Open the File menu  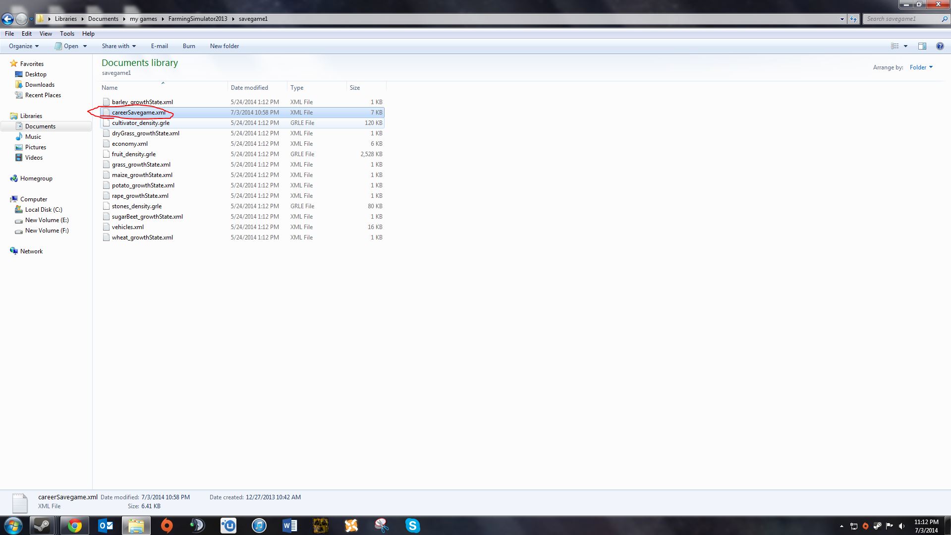tap(9, 34)
